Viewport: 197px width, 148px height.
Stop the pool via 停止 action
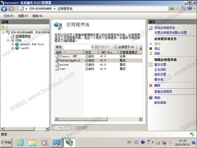click(x=157, y=49)
